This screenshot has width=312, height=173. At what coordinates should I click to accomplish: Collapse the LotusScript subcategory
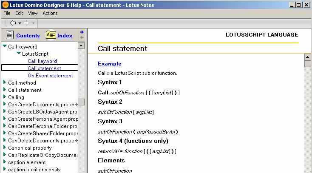point(19,54)
